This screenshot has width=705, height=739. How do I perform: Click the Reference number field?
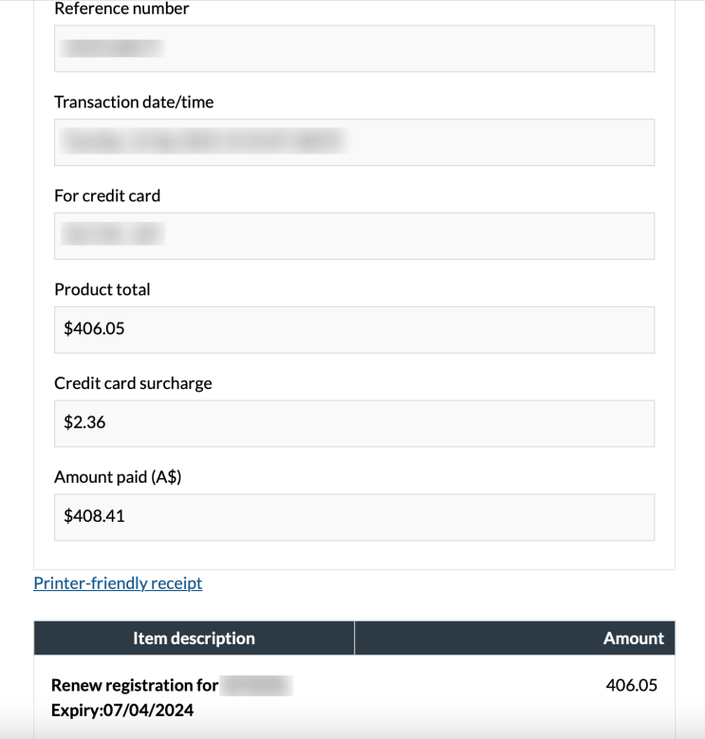354,48
